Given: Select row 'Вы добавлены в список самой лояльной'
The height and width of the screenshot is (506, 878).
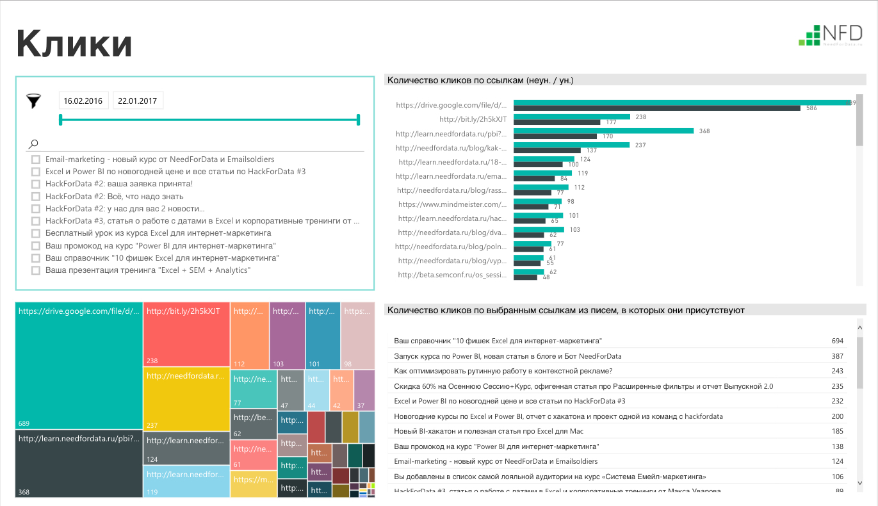Looking at the screenshot, I should coord(617,477).
